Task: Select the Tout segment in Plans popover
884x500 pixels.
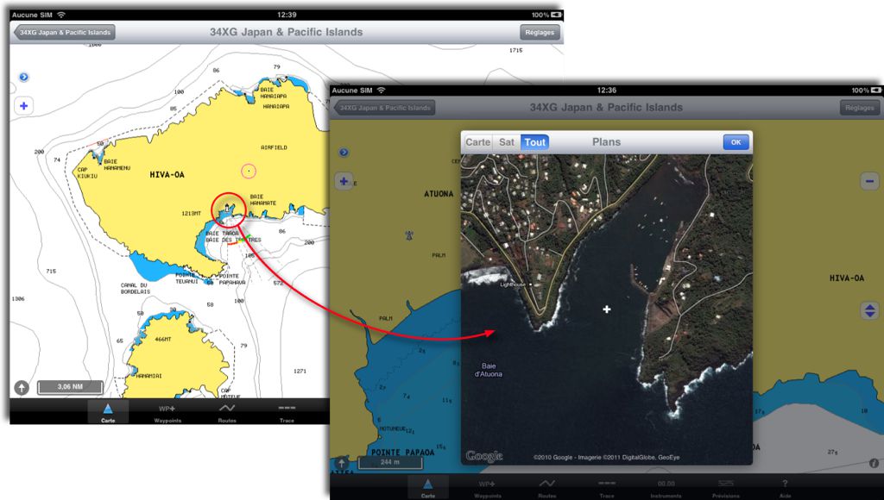Action: [534, 142]
